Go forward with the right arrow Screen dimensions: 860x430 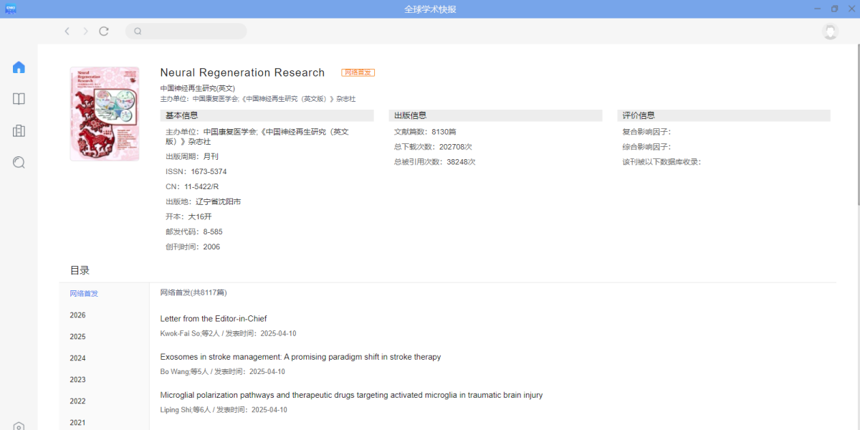click(x=85, y=31)
